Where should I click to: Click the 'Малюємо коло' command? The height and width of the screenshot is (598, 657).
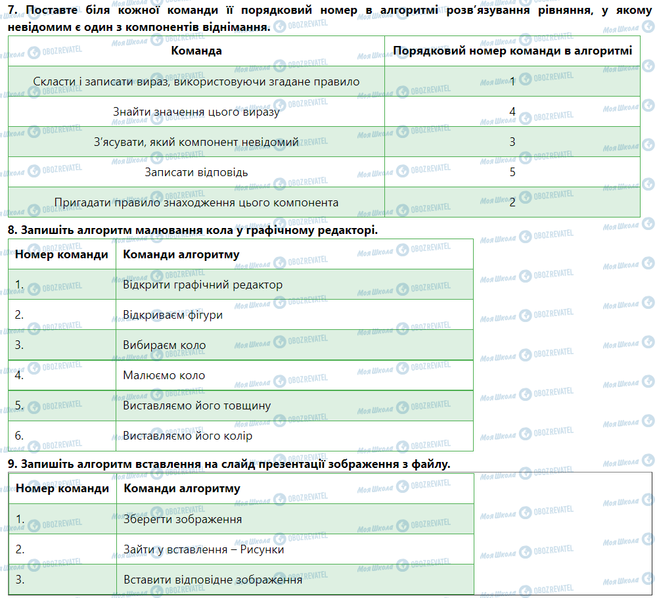pyautogui.click(x=164, y=375)
